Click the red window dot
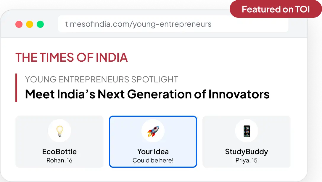 [x=19, y=24]
